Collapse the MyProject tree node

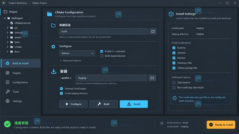[5, 18]
